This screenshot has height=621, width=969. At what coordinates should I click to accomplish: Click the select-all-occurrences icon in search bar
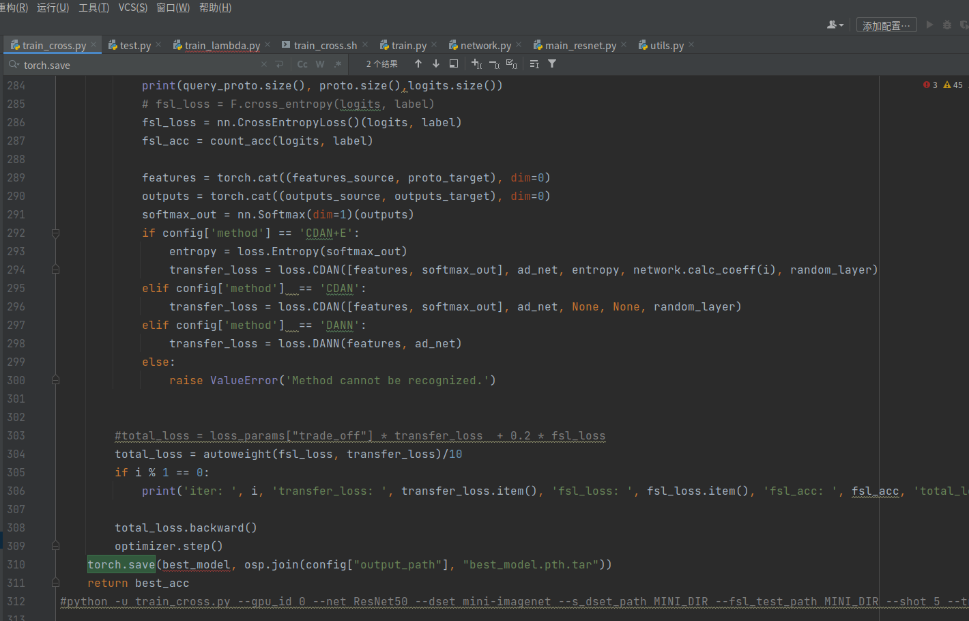(x=512, y=63)
